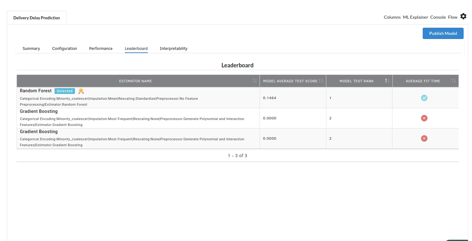Open the settings gear icon
This screenshot has width=472, height=241.
coord(463,16)
